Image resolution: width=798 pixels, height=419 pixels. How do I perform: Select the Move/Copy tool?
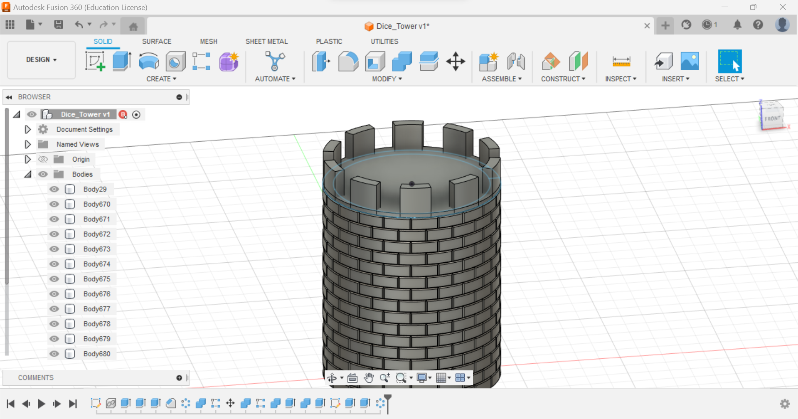click(456, 61)
